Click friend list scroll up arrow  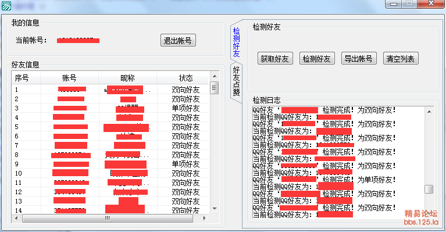215,76
